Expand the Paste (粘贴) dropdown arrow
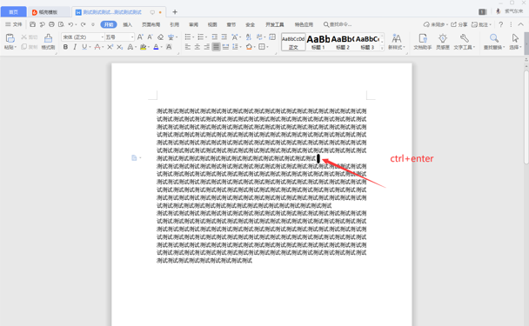529x326 pixels. (16, 48)
